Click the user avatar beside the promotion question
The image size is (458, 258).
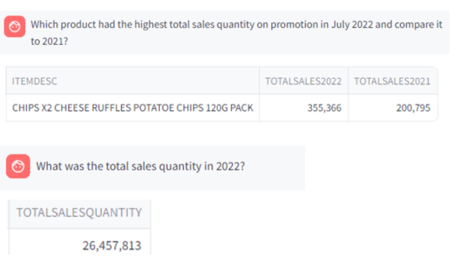(15, 27)
